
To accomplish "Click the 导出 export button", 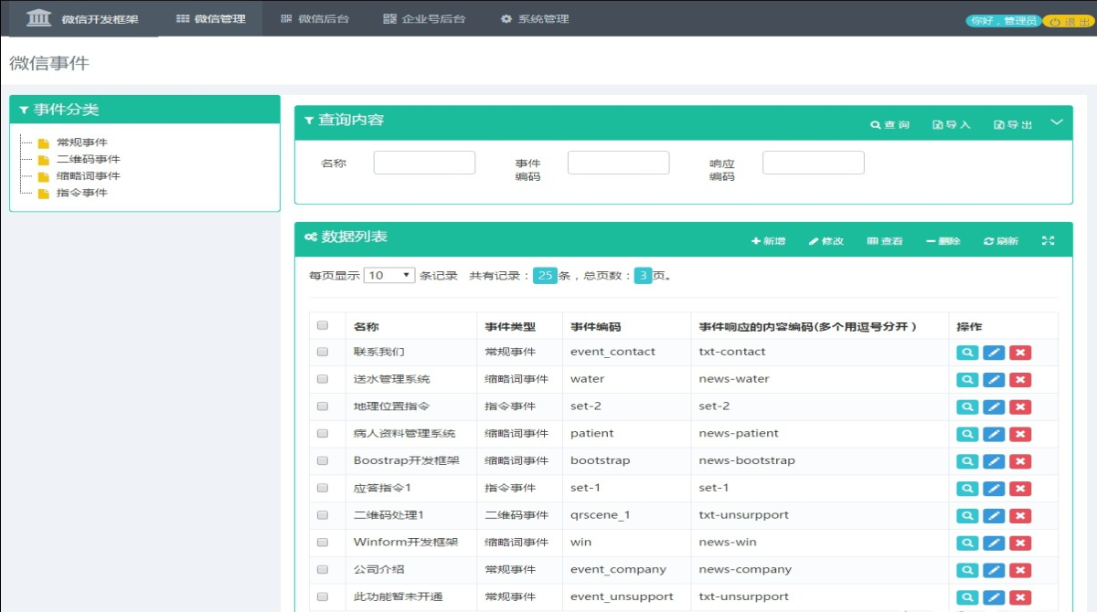I will 1013,124.
